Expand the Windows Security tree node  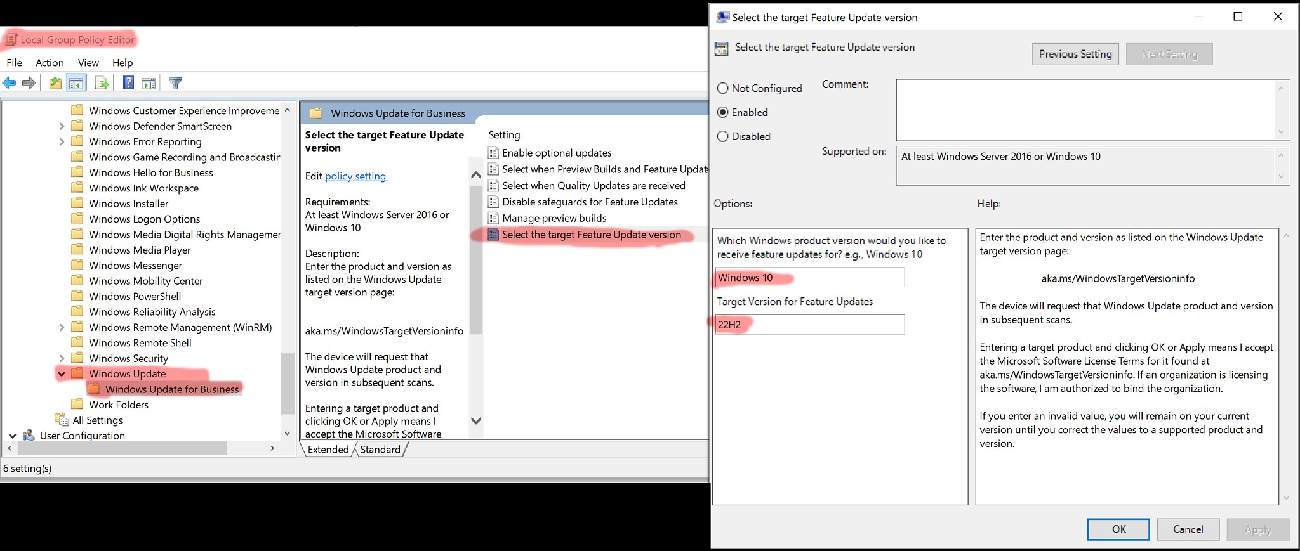coord(62,358)
